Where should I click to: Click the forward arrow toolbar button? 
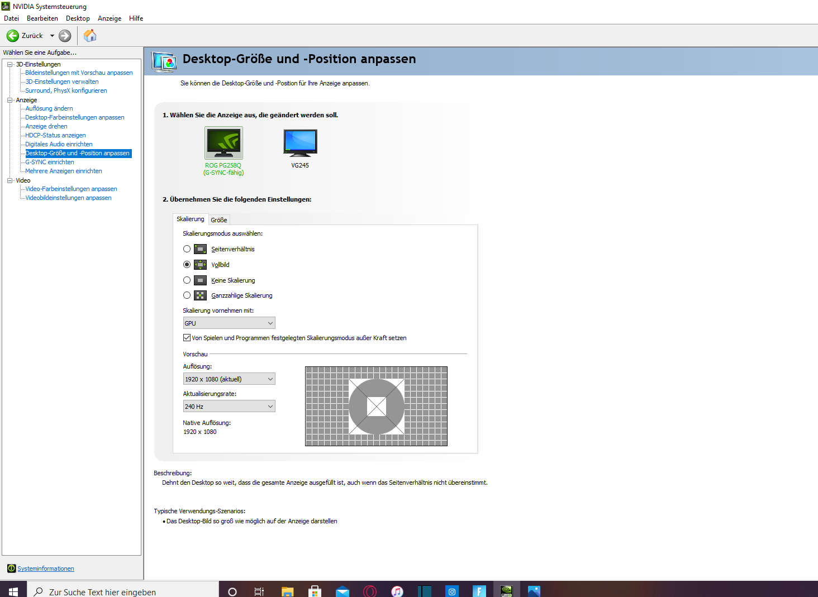coord(65,36)
